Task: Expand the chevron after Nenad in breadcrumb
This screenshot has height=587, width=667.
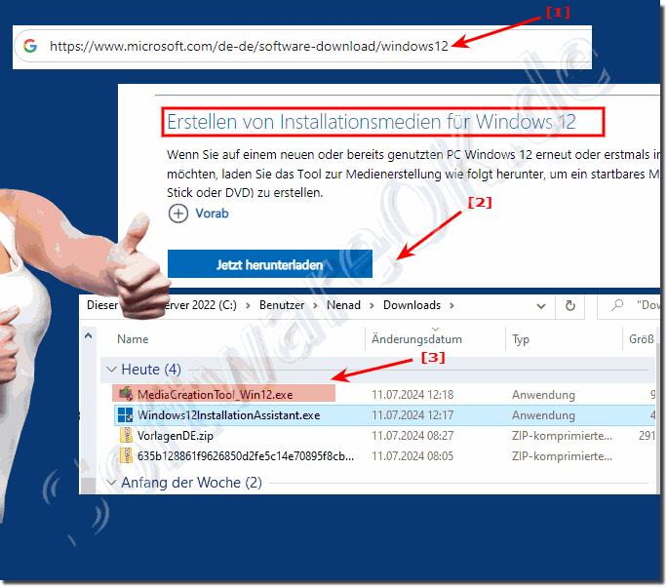Action: point(372,305)
